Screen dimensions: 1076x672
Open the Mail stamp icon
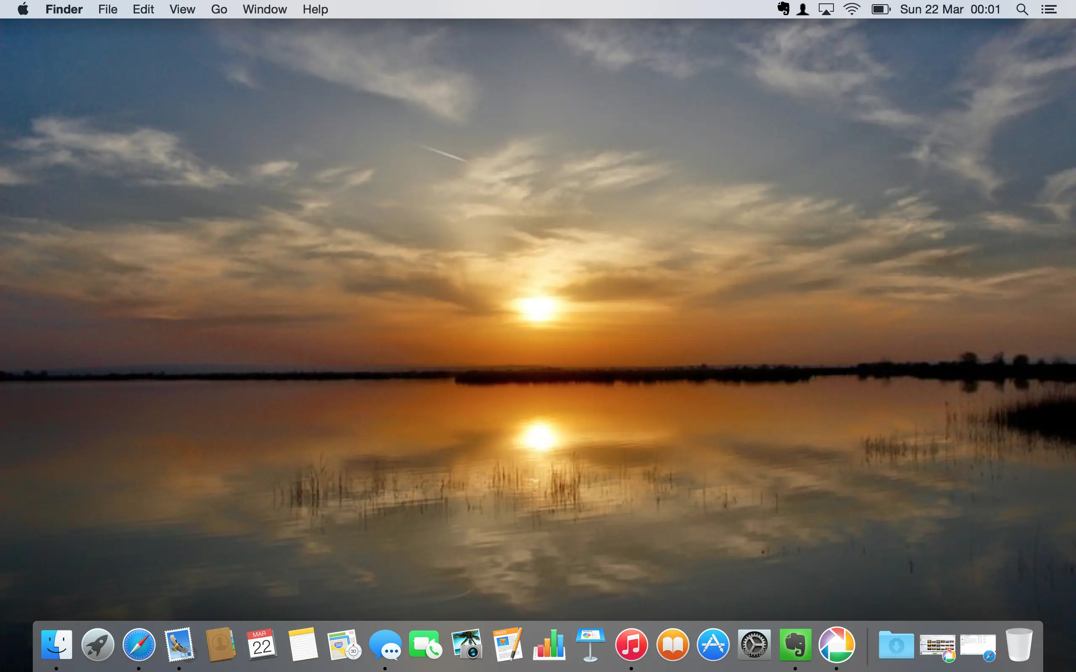(x=179, y=644)
